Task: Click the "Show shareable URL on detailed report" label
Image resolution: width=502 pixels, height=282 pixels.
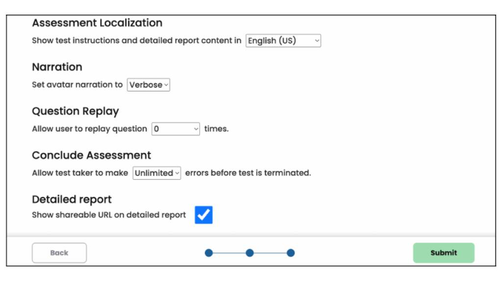Action: point(109,215)
